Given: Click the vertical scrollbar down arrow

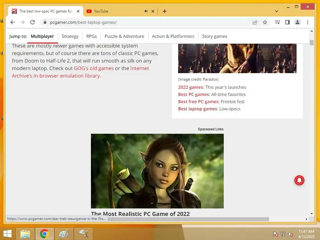Looking at the screenshot, I should [312, 214].
